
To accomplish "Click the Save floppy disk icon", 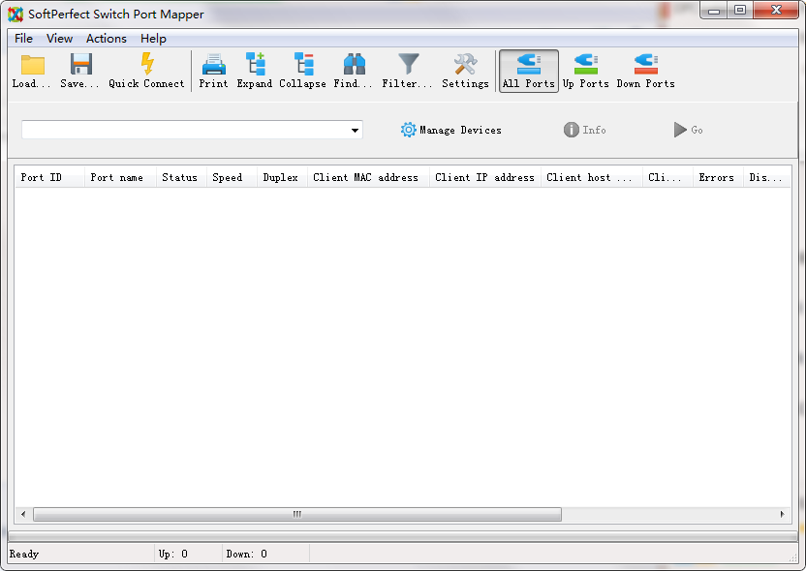I will 80,65.
